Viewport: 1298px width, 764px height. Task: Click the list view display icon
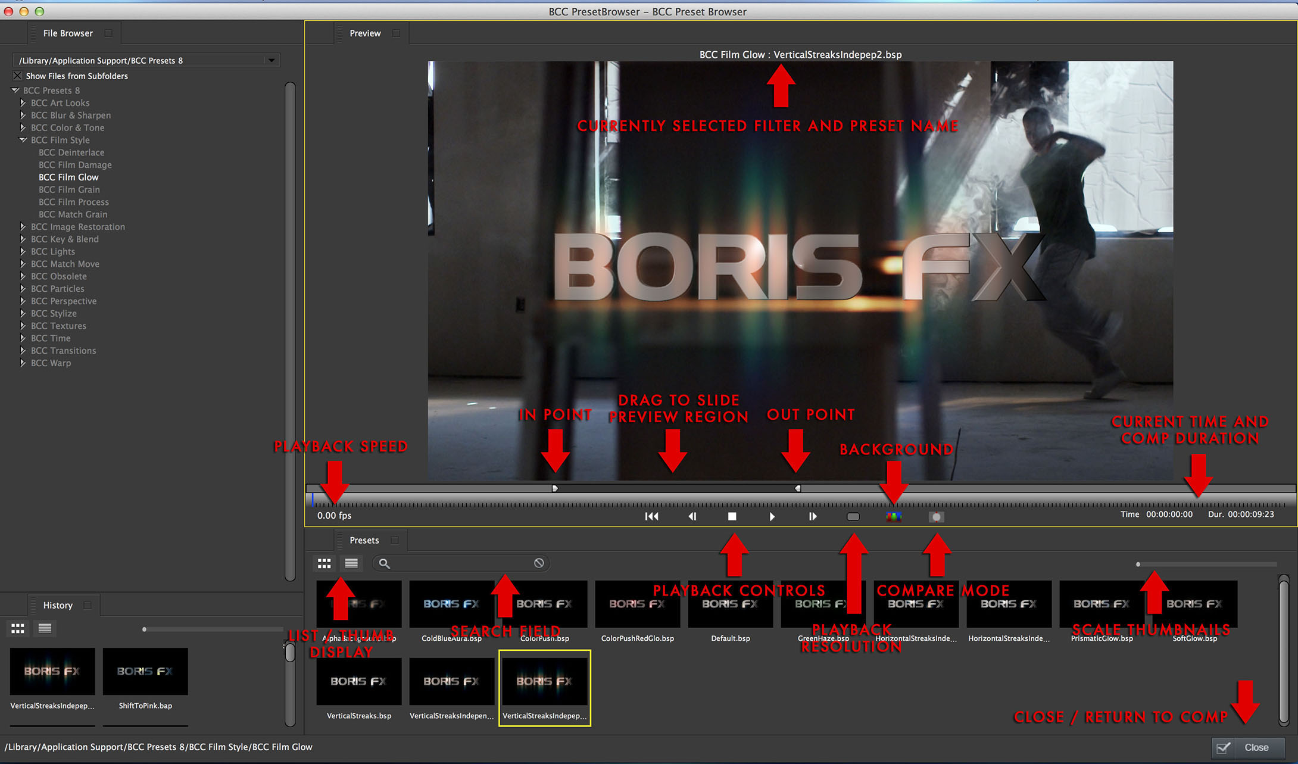coord(350,563)
